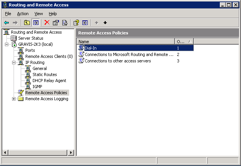Select Remote Access Policies tree node

coord(46,93)
